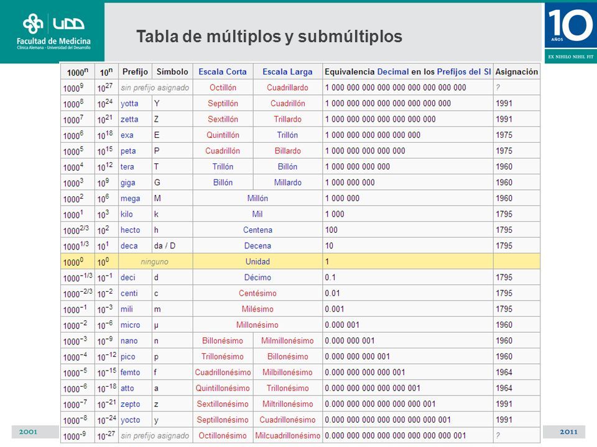The image size is (597, 447).
Task: Open the femto prefix link
Action: click(x=130, y=372)
